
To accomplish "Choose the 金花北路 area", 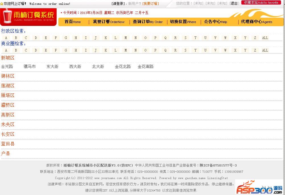I will coord(123,67).
